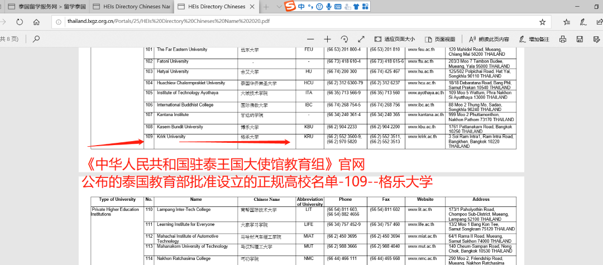The height and width of the screenshot is (265, 603).
Task: Switch PDF to full screen arrows icon
Action: point(361,39)
